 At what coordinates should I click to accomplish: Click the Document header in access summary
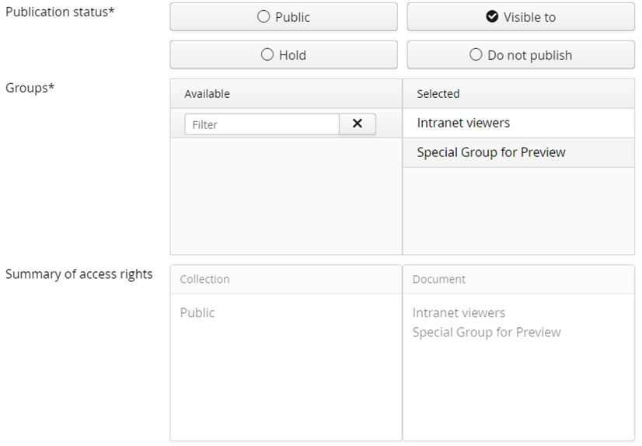[x=438, y=279]
